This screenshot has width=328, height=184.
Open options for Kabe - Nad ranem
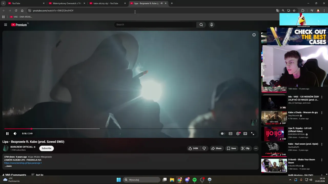(322, 144)
